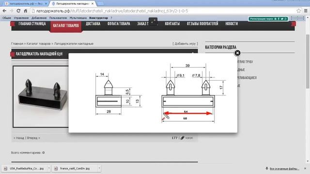This screenshot has width=310, height=174.
Task: Go to previous item via Назад link
Action: (19, 138)
